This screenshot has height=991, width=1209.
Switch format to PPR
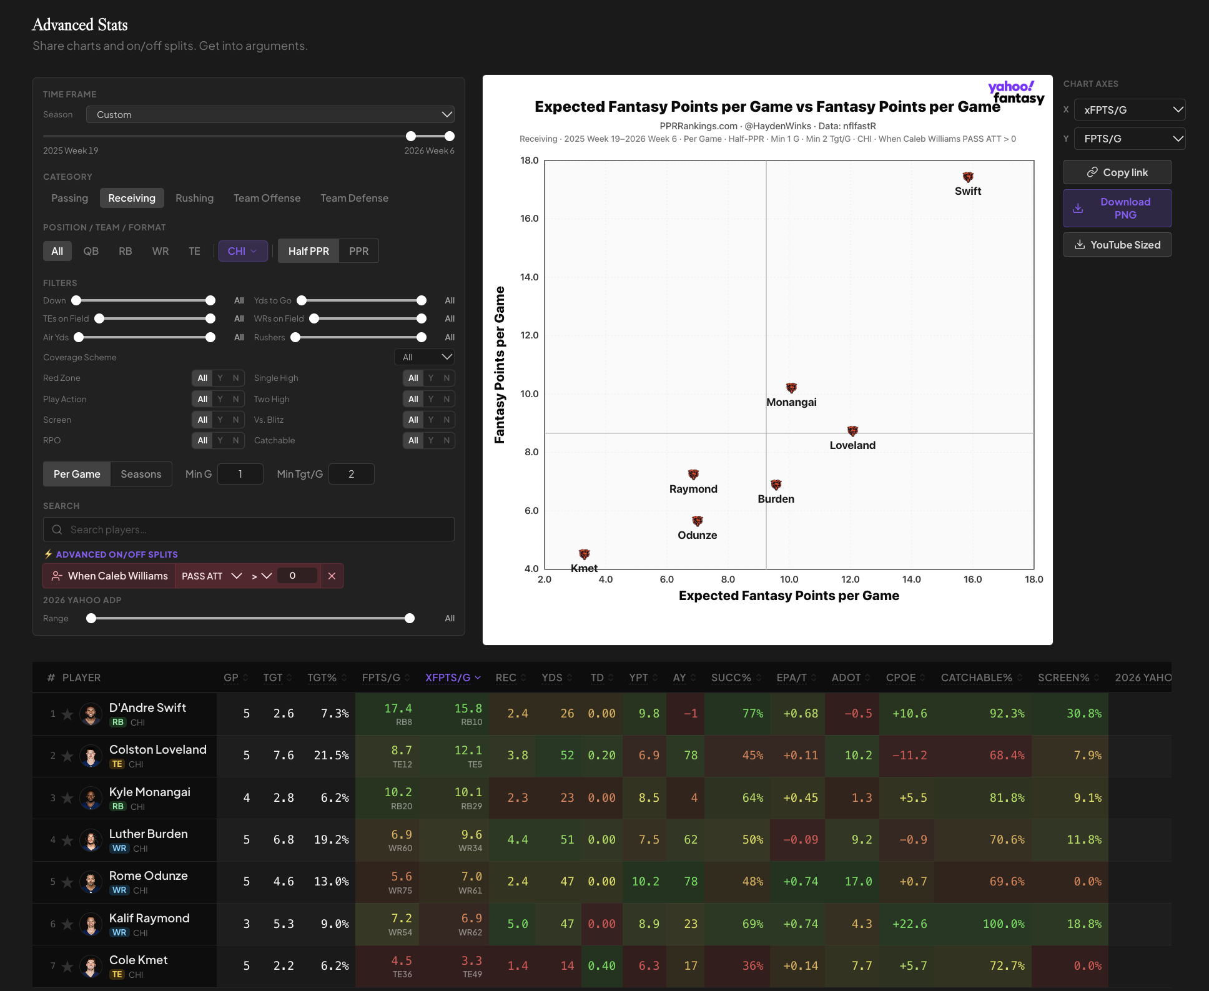pyautogui.click(x=358, y=251)
